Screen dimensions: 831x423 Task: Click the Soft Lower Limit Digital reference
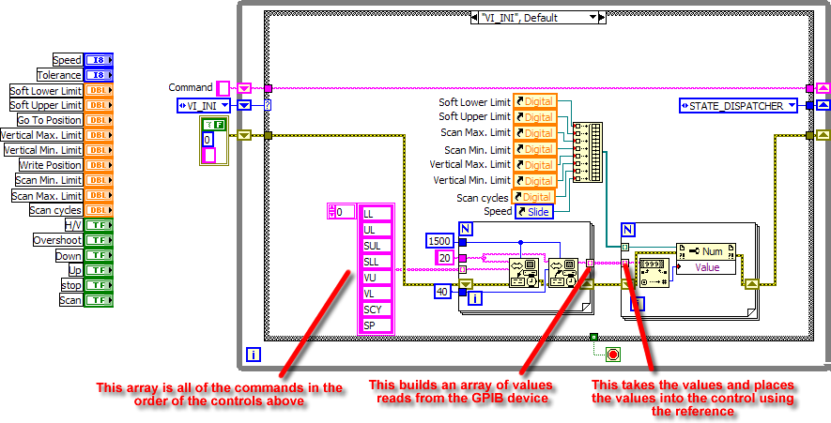tap(534, 101)
